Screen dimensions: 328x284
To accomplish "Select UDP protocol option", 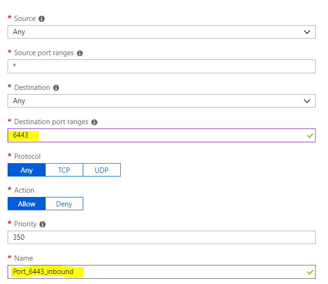I will tap(102, 170).
